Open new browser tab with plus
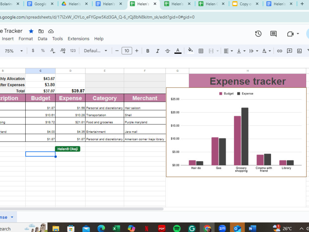This screenshot has width=309, height=232. (302, 4)
